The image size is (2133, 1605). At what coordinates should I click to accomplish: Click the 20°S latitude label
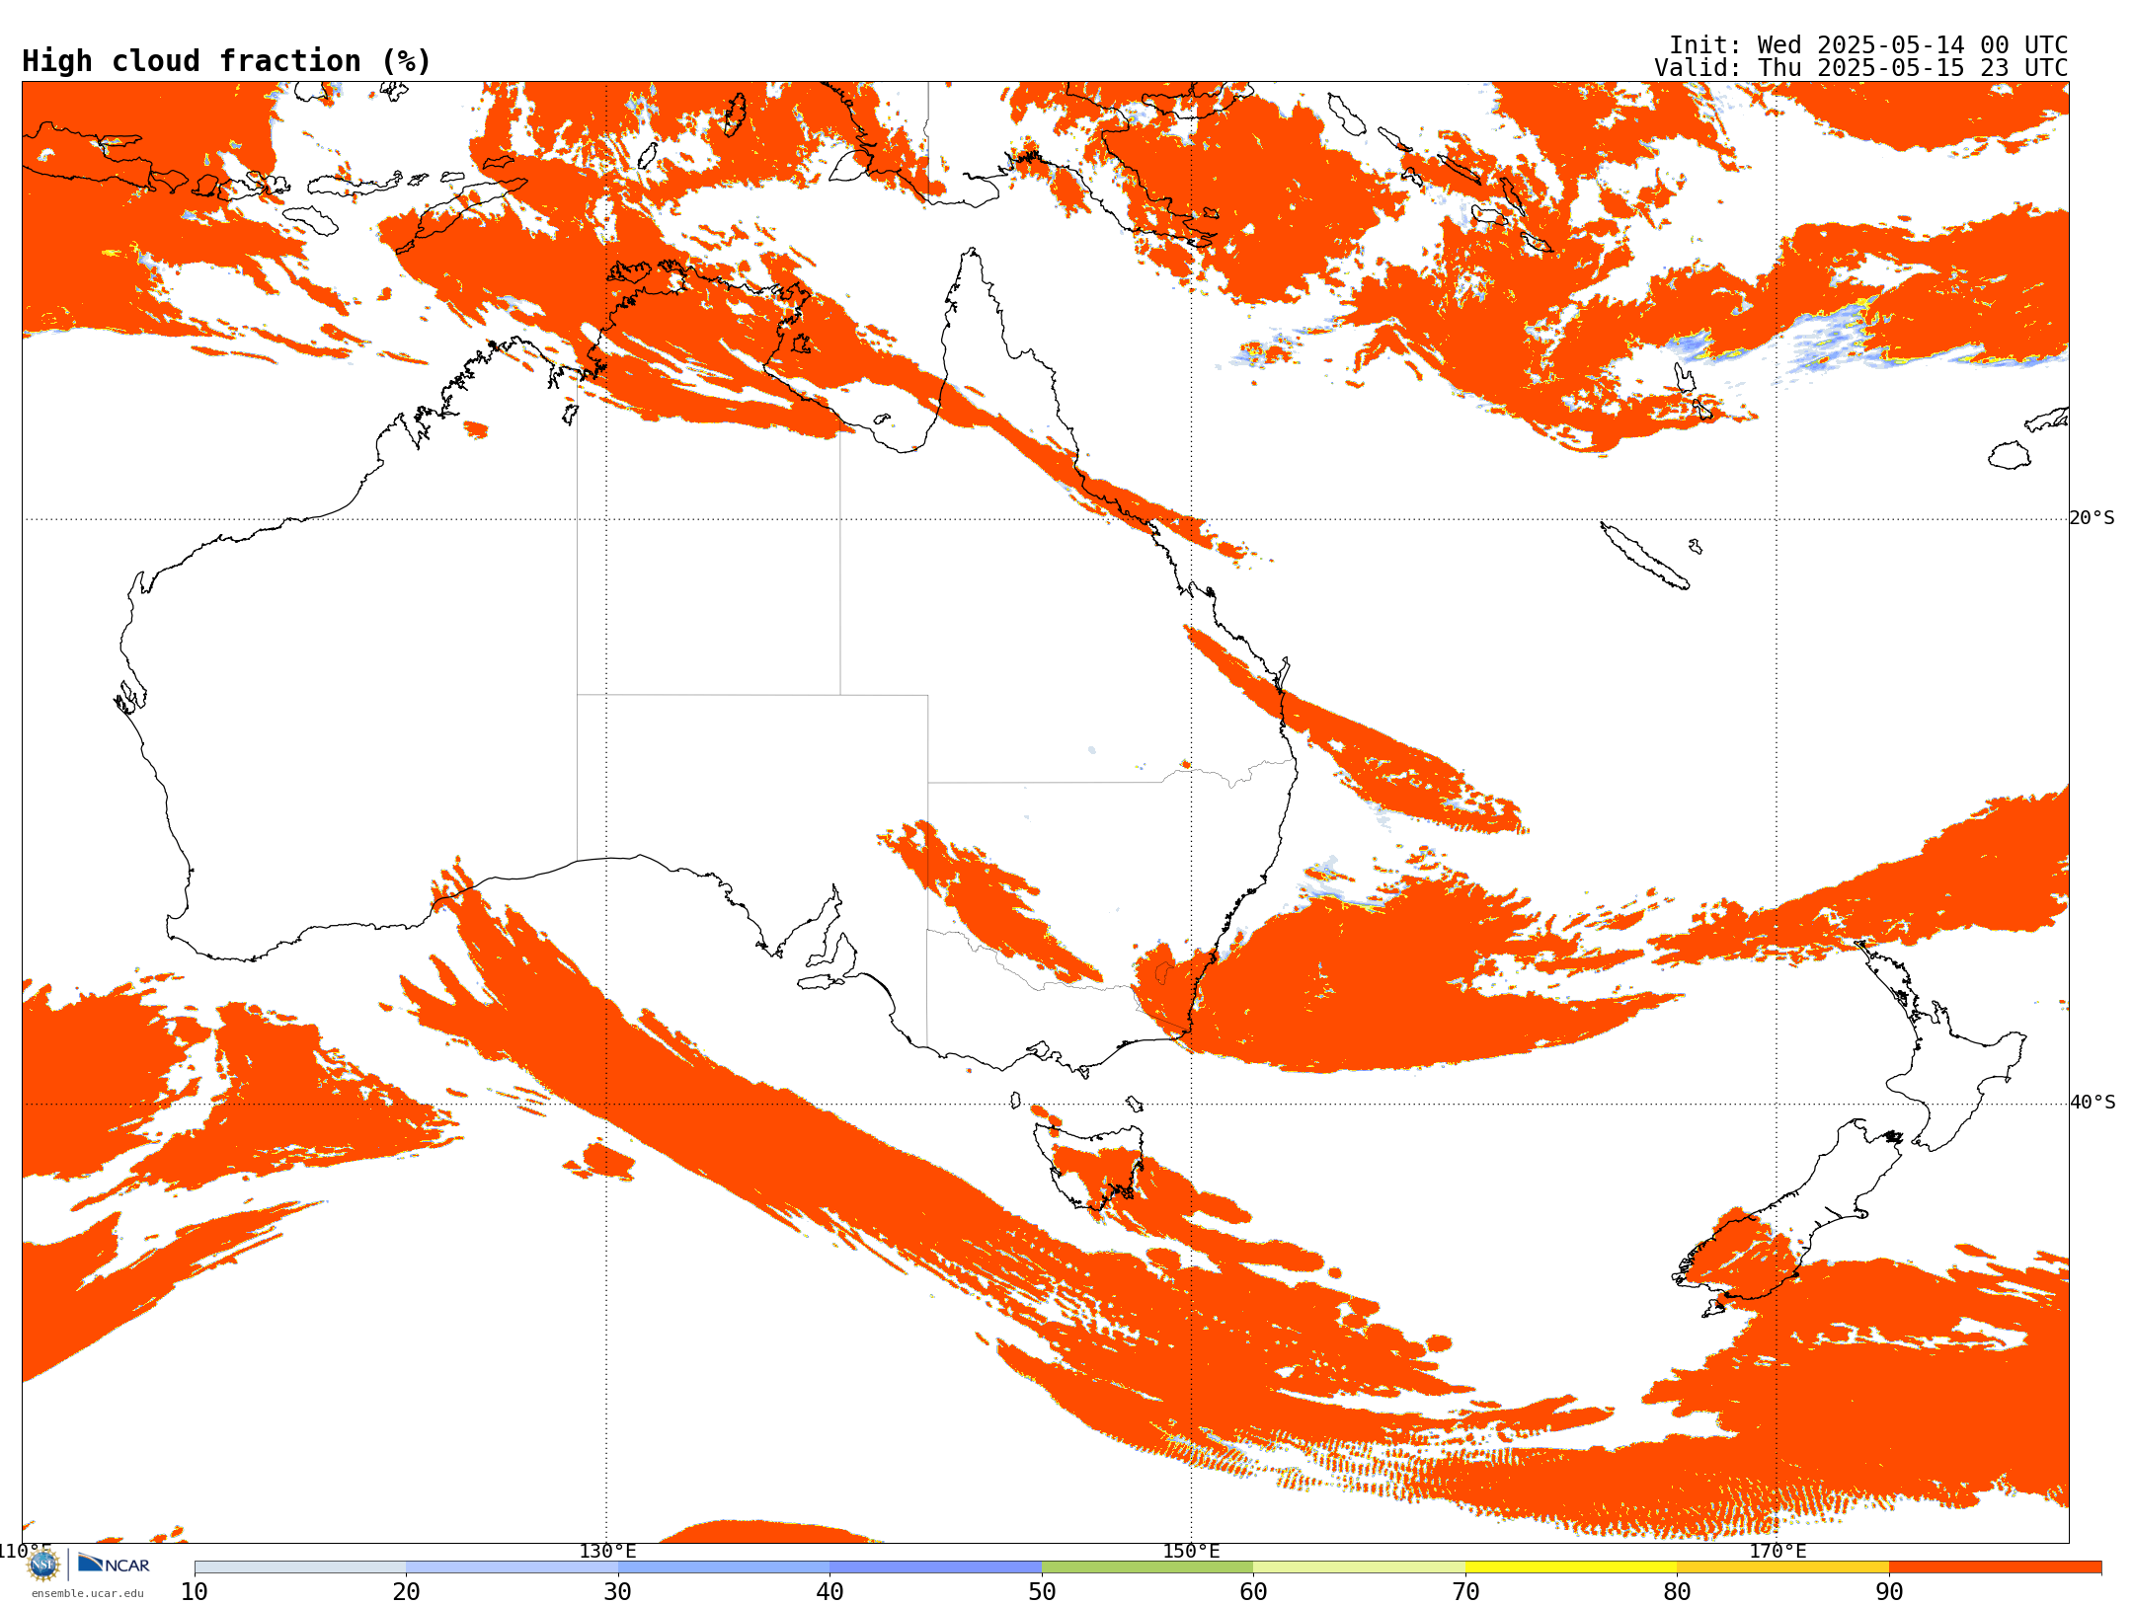(x=2092, y=518)
